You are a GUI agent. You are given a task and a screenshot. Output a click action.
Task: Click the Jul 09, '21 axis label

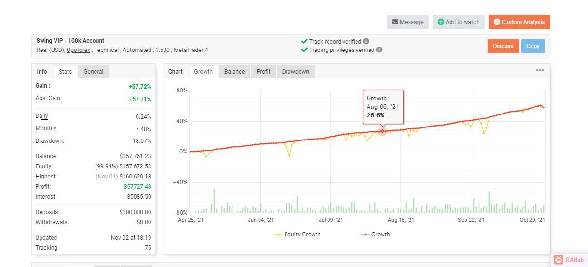coord(331,220)
